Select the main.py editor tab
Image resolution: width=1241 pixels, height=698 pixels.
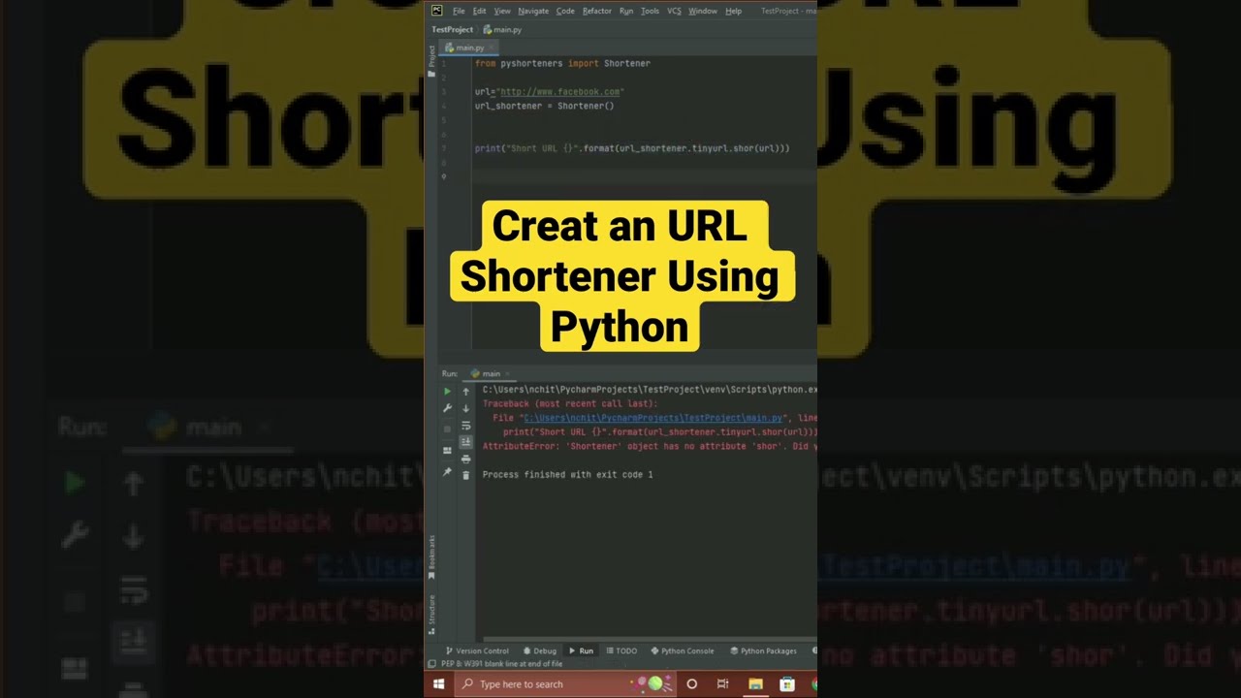[x=469, y=48]
